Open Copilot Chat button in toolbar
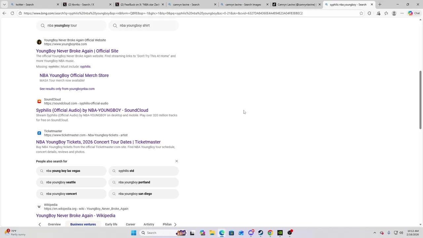Screen dimensions: 423x238 point(414,13)
